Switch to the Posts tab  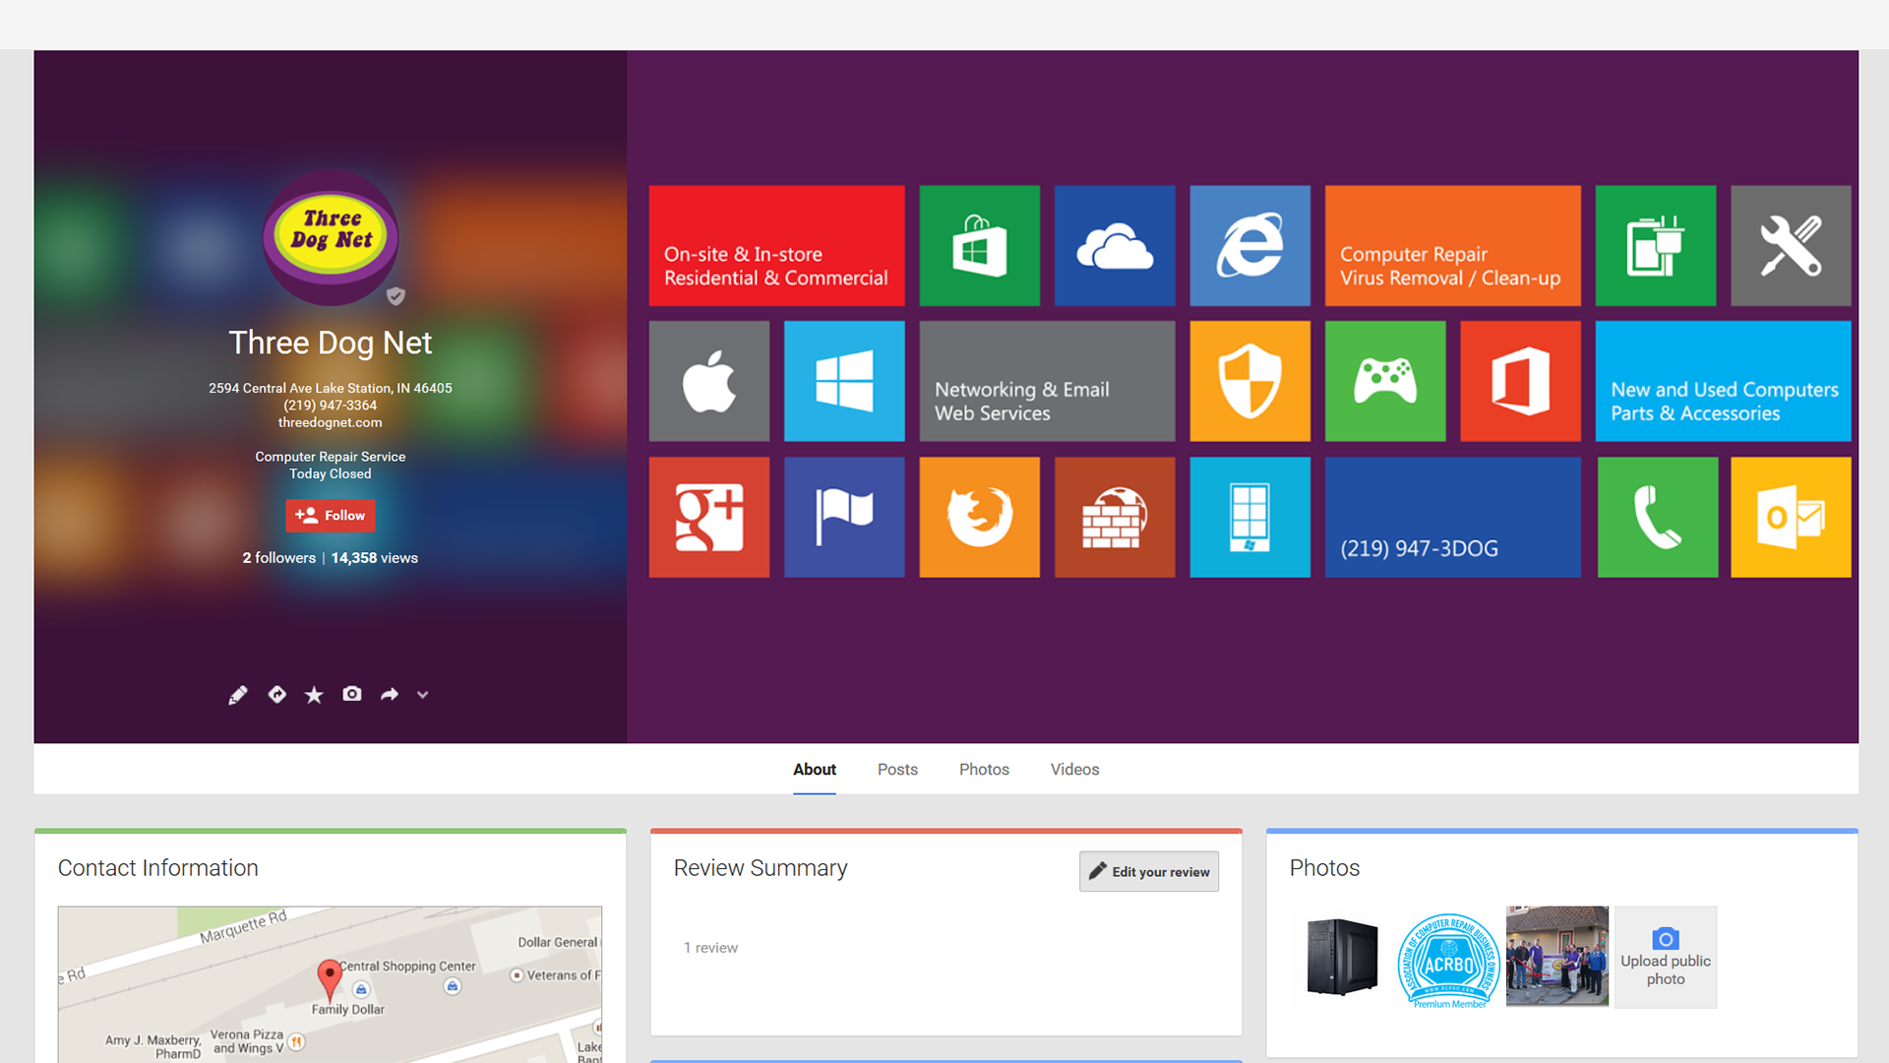897,770
